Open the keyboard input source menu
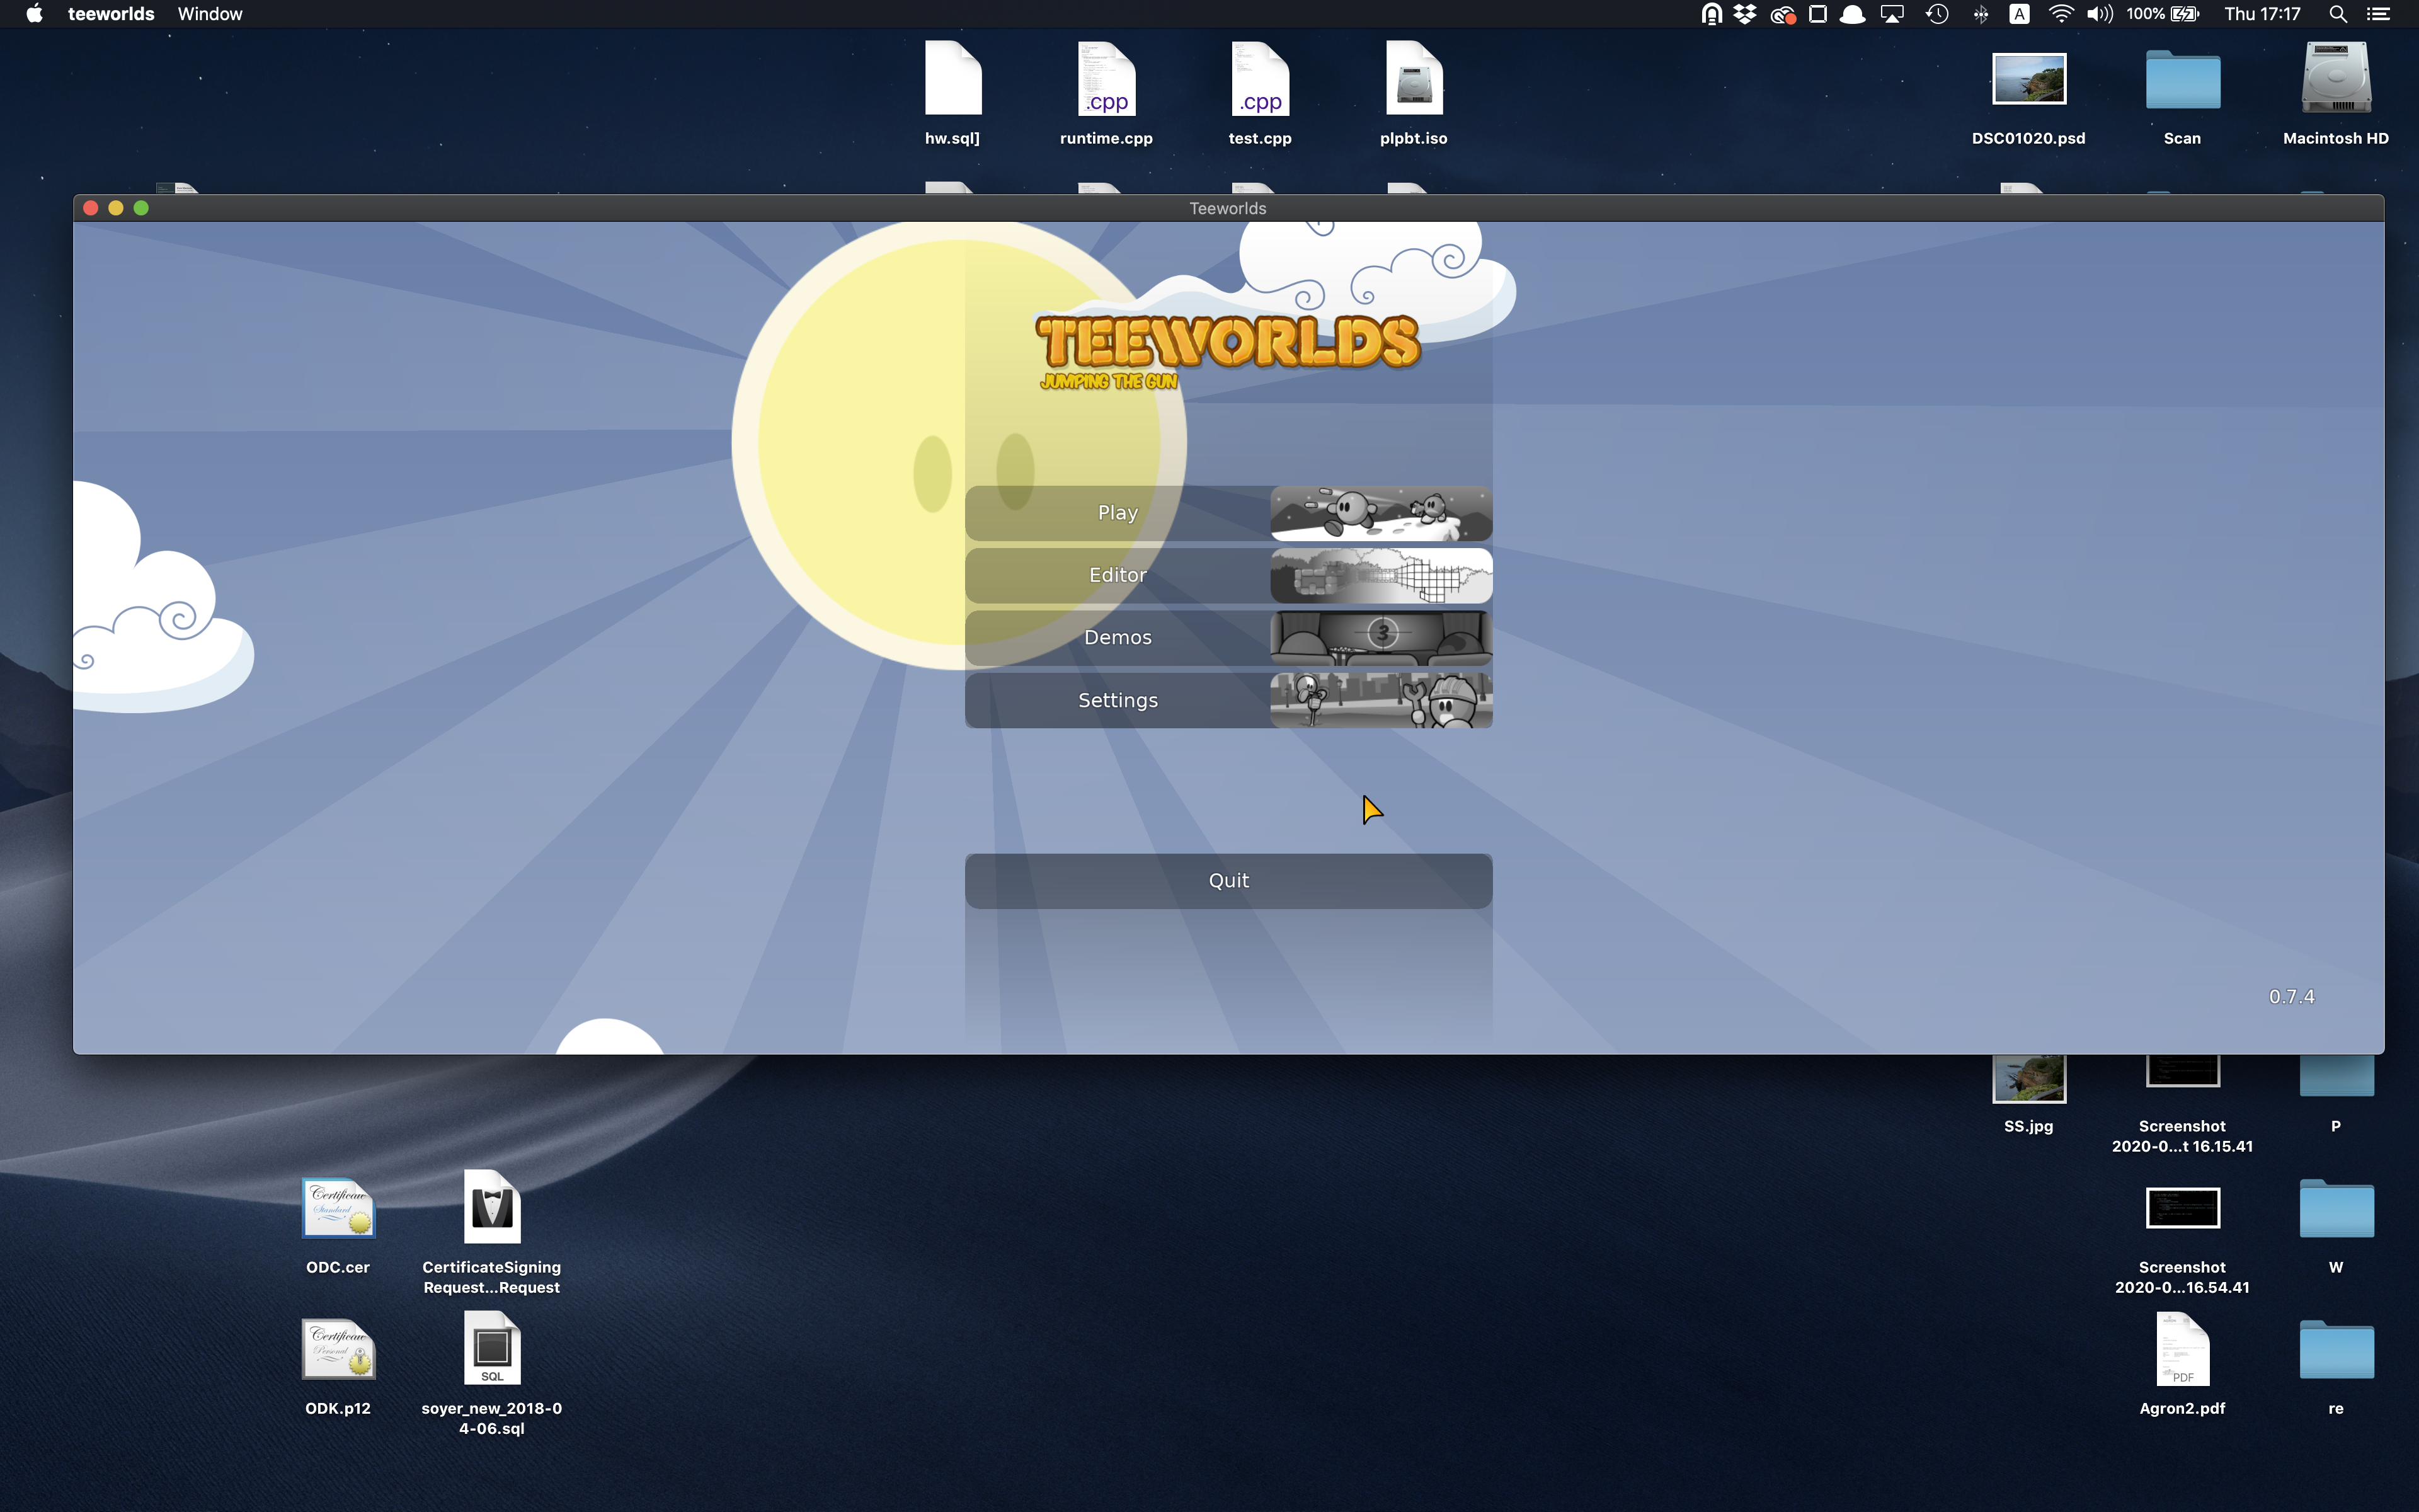 pos(2019,14)
